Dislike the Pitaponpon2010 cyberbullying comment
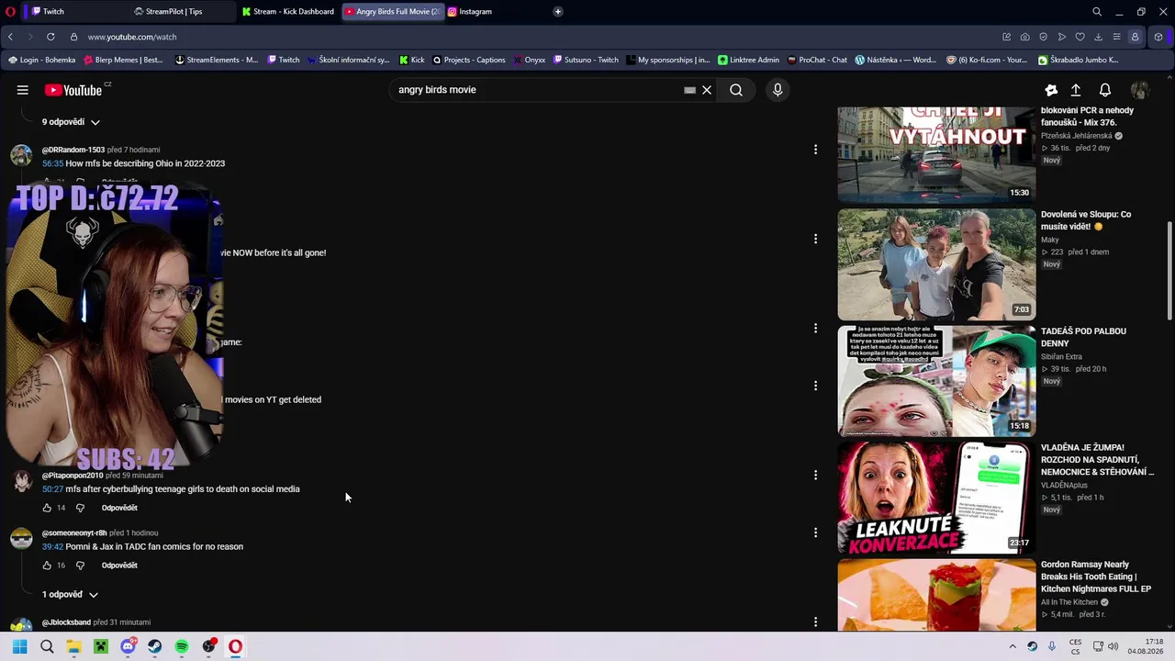The height and width of the screenshot is (661, 1175). [x=80, y=508]
